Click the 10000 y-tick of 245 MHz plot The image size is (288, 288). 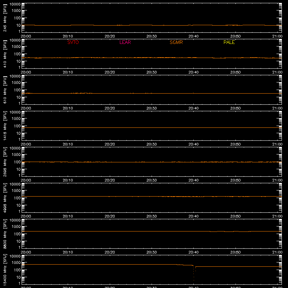tap(15, 4)
